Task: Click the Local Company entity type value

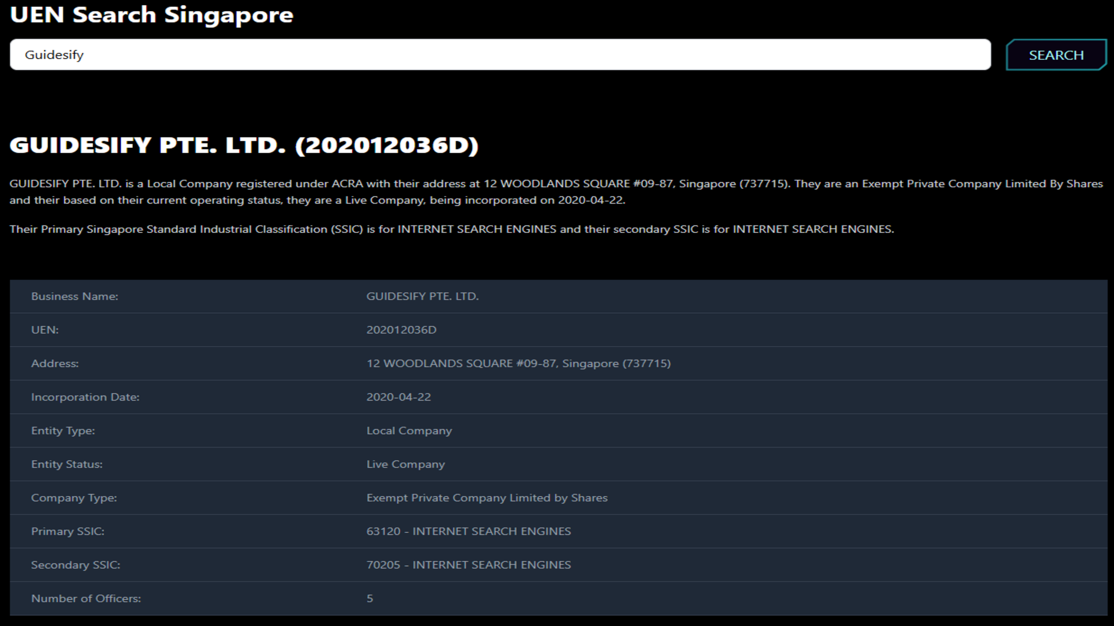Action: tap(409, 431)
